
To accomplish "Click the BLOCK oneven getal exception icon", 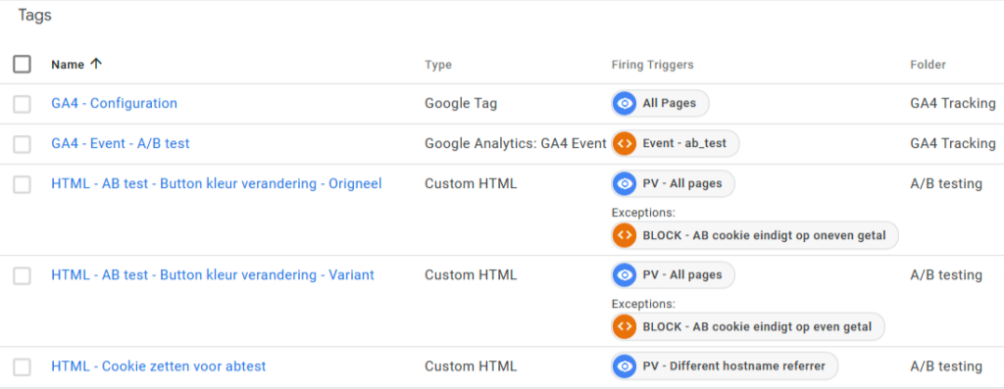I will point(625,235).
